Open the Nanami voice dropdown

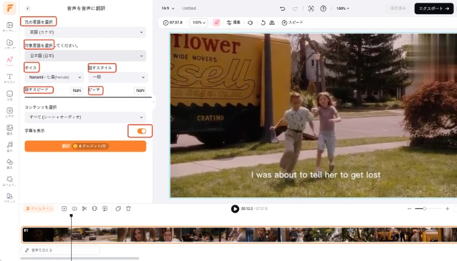[54, 77]
